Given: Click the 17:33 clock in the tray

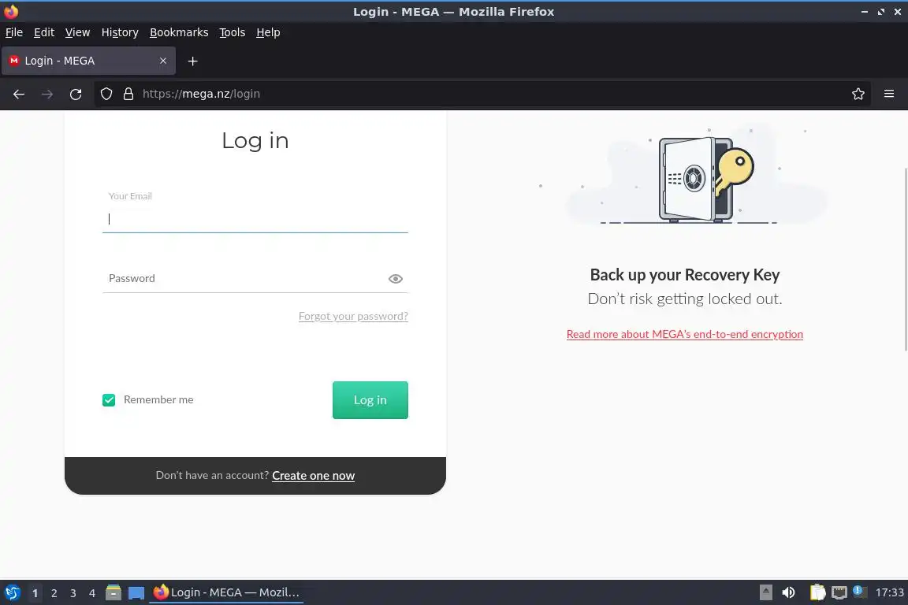Looking at the screenshot, I should click(x=889, y=592).
